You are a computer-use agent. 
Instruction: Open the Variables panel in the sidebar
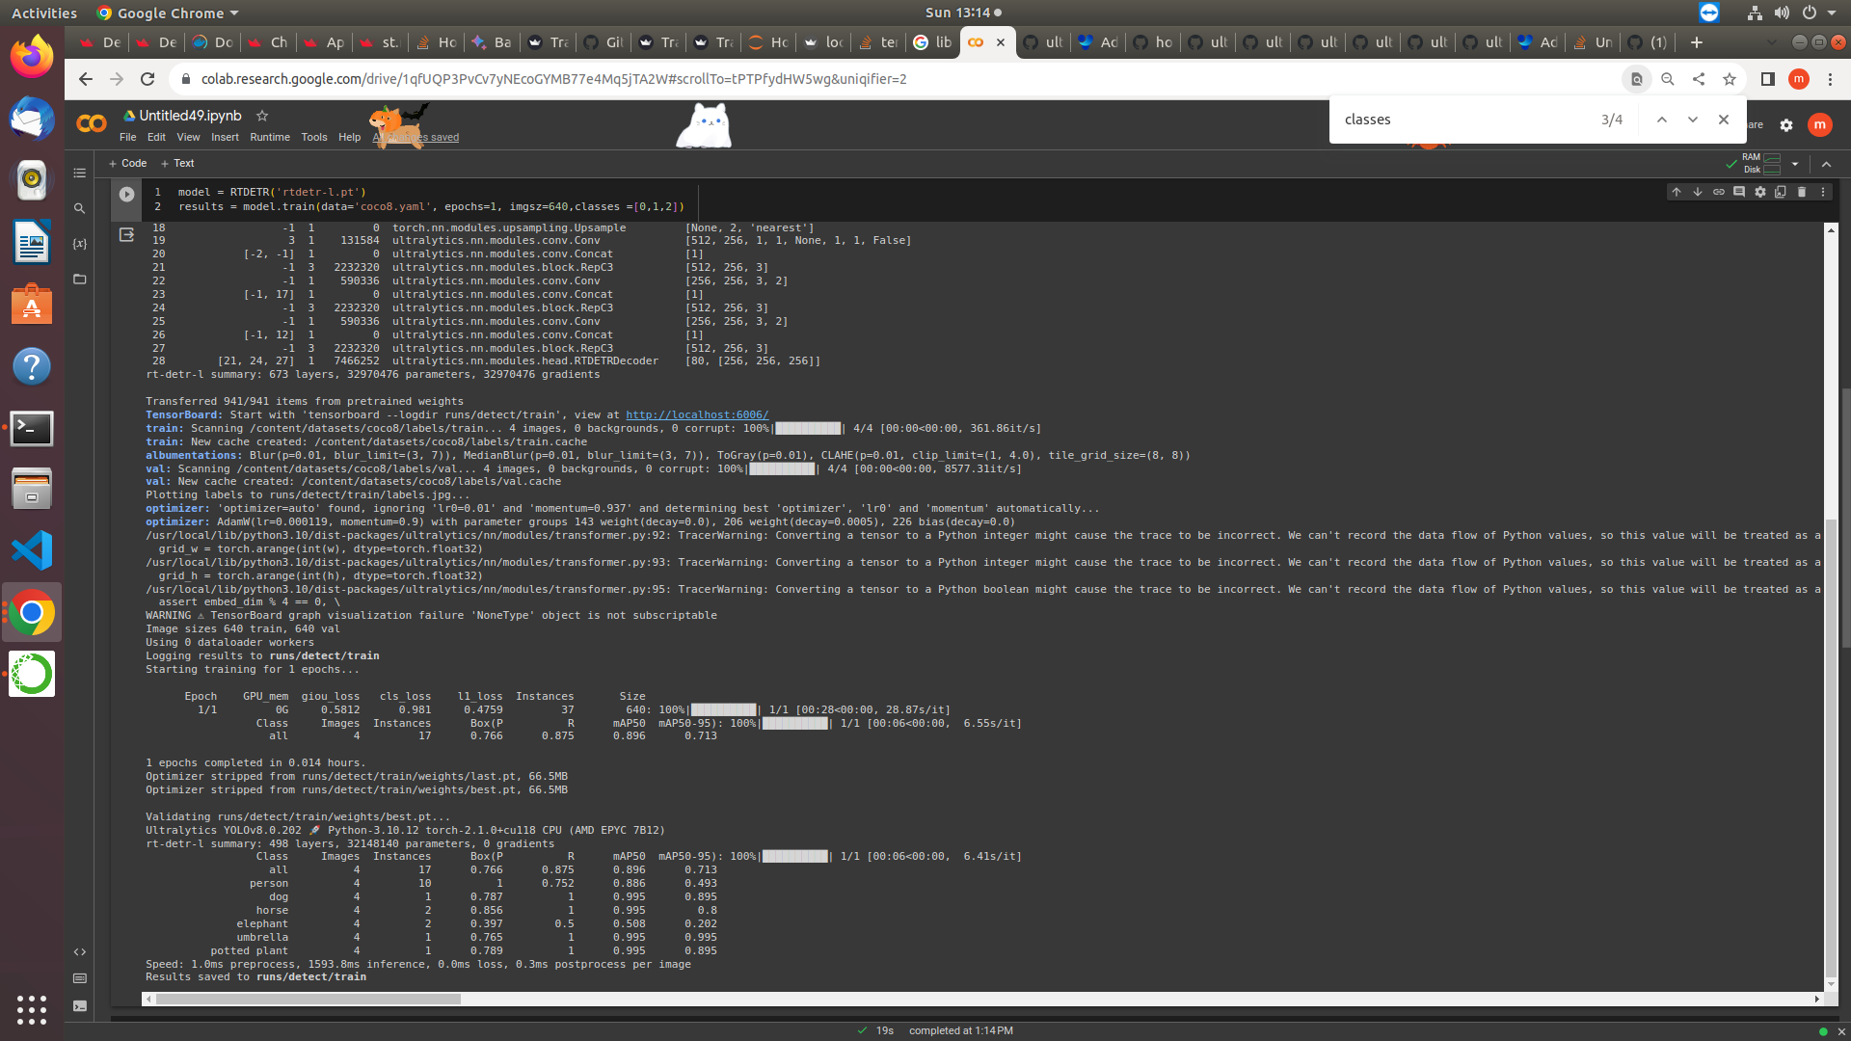point(79,244)
